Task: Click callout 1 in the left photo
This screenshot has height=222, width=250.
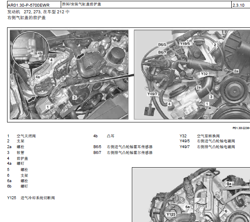Action: point(47,107)
